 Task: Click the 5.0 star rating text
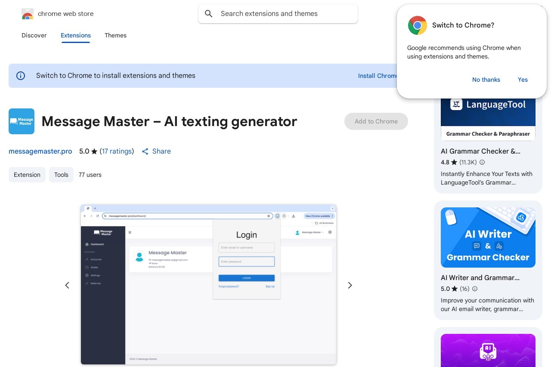(x=88, y=151)
